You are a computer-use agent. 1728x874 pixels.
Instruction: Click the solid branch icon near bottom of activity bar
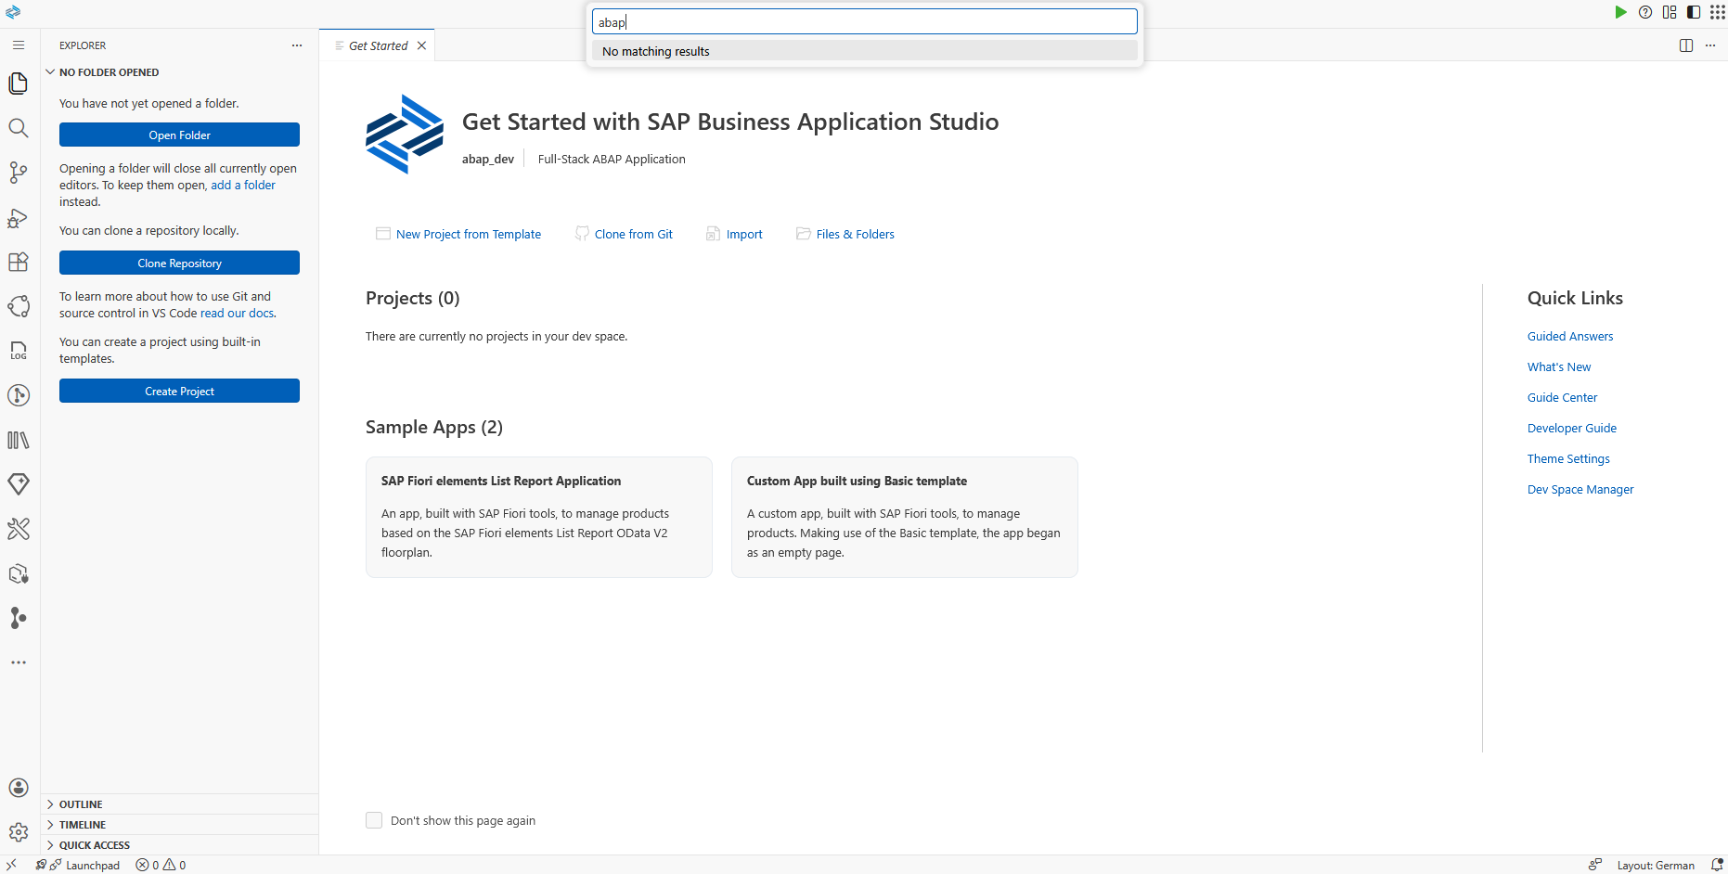[19, 618]
